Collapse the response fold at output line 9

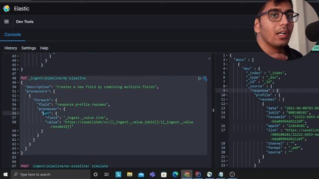point(227,90)
